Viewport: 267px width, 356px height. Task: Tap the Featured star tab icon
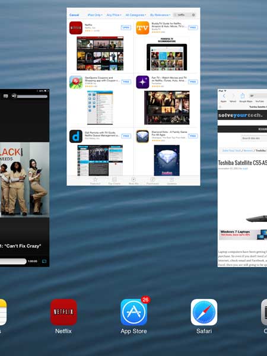(x=95, y=181)
